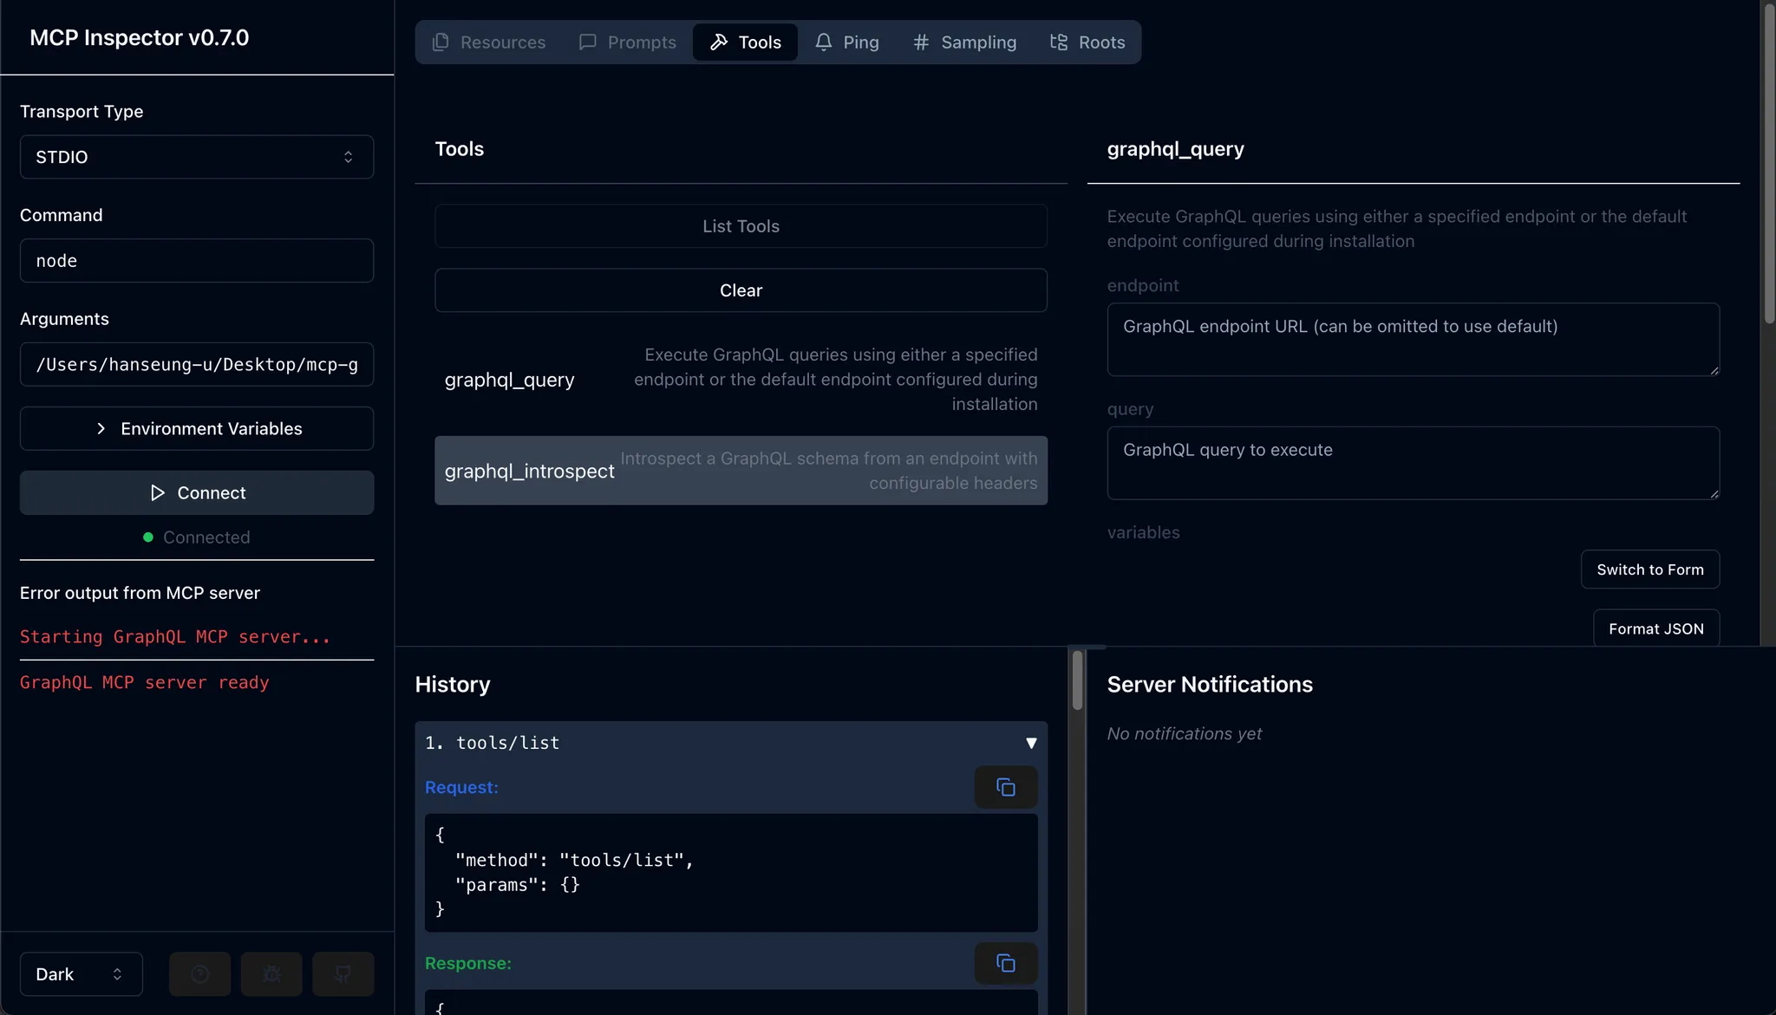Open the help documentation icon
1776x1015 pixels.
tap(199, 974)
